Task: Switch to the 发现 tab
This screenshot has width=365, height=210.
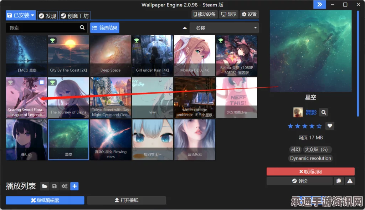Action: [47, 16]
